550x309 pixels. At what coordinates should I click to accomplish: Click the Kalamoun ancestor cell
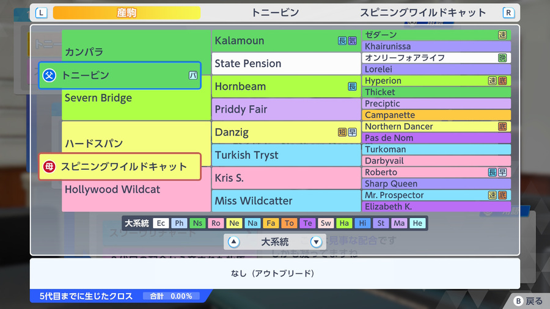(286, 41)
